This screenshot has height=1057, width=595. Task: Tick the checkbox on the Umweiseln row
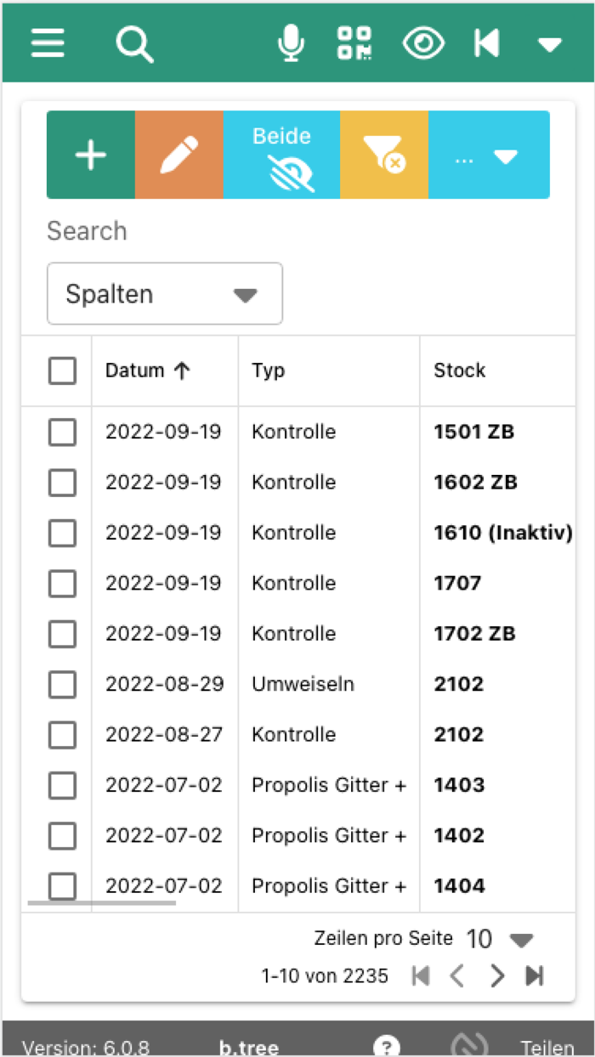(x=61, y=685)
